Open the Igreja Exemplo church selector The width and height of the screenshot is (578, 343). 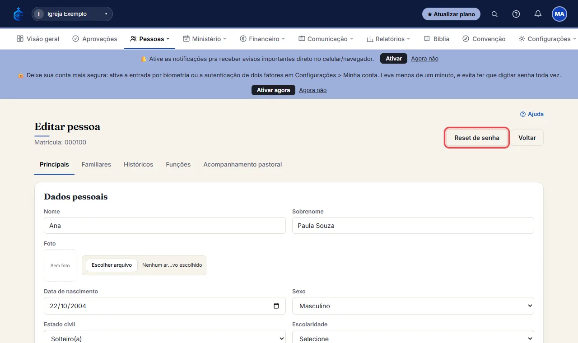pyautogui.click(x=72, y=14)
